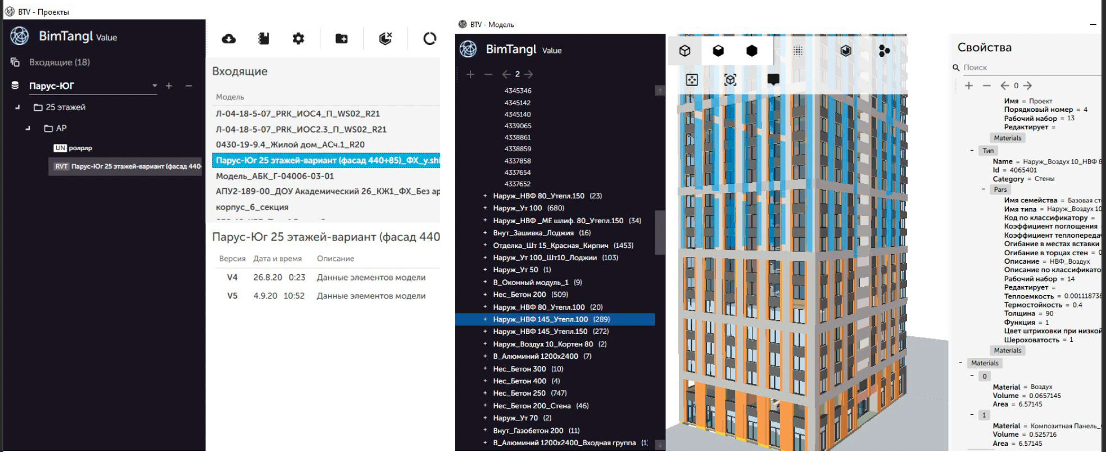Click the add-folder icon in Projects toolbar
Viewport: 1106px width, 452px height.
[x=342, y=39]
